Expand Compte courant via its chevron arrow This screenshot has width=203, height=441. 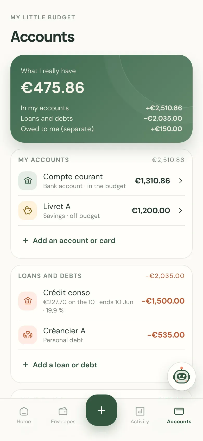181,181
